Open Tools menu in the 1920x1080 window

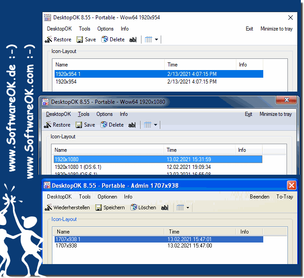[84, 114]
